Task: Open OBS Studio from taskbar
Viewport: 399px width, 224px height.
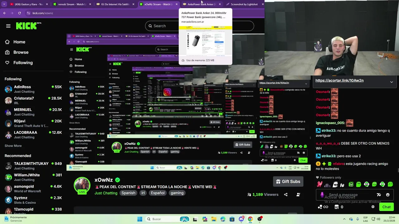Action: click(x=259, y=219)
